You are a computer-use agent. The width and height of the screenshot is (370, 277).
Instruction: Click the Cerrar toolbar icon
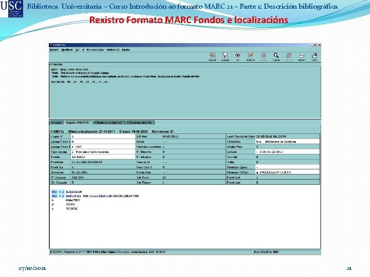[x=314, y=57]
